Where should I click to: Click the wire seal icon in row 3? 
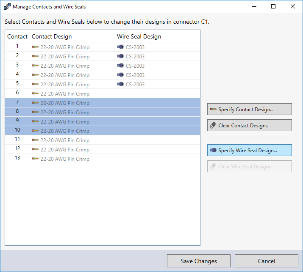(x=120, y=66)
